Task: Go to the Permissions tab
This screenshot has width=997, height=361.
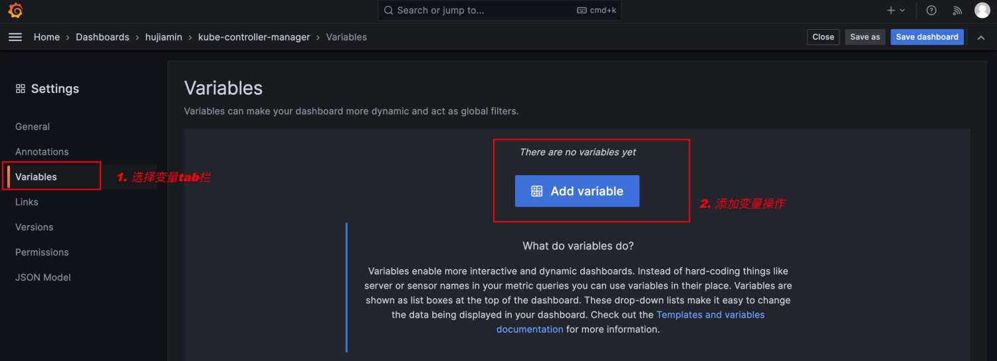Action: pyautogui.click(x=42, y=252)
